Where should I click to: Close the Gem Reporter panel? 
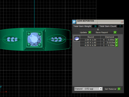point(122,22)
